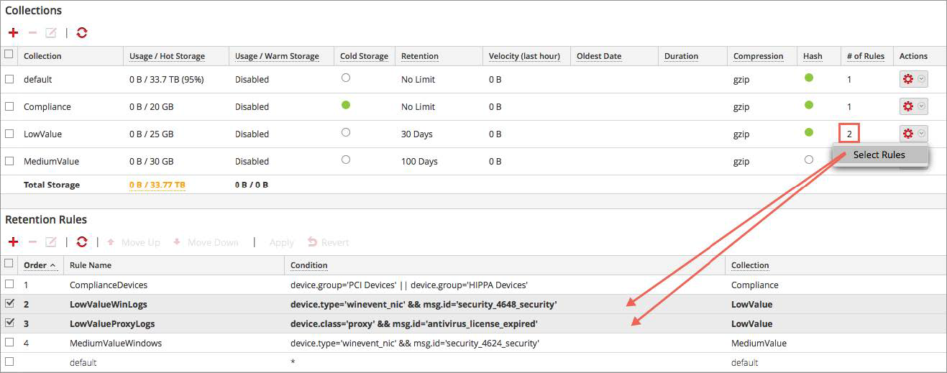Uncheck the LowValueWinLogs rule checkbox
Screen dimensions: 947x373
click(x=9, y=304)
